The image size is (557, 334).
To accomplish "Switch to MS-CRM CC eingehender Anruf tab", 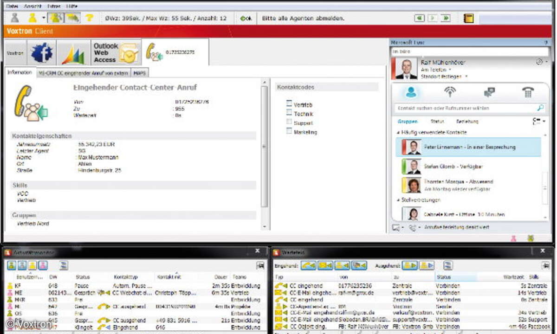I will [83, 73].
